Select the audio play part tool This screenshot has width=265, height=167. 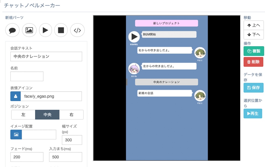[x=45, y=30]
